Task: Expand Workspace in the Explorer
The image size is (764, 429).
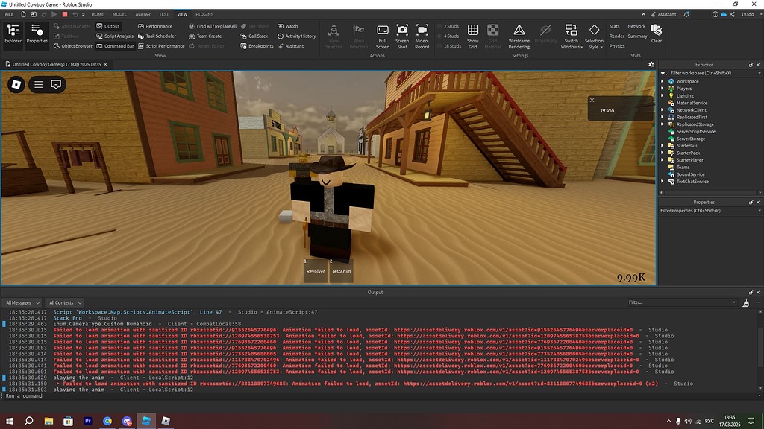Action: (x=663, y=80)
